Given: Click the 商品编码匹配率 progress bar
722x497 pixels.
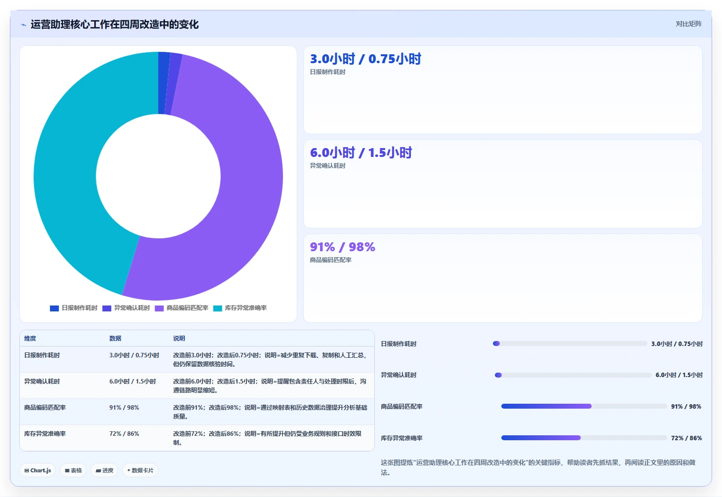Looking at the screenshot, I should [x=584, y=406].
